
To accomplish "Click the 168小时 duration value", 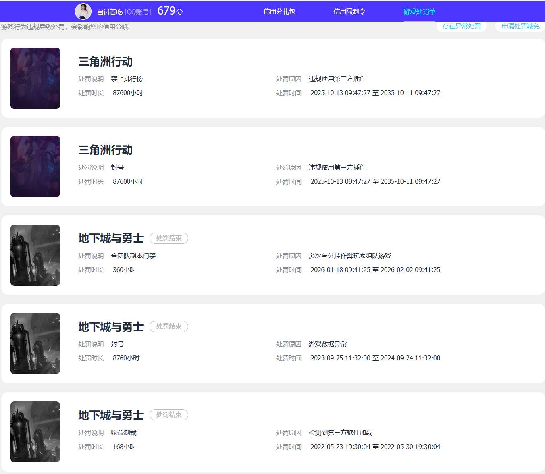I will point(125,447).
